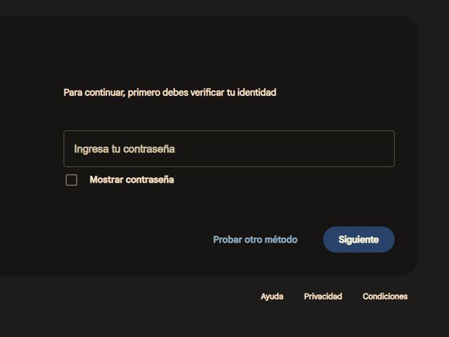Go to the 'Privacidad' footer link
Image resolution: width=449 pixels, height=337 pixels.
(323, 296)
